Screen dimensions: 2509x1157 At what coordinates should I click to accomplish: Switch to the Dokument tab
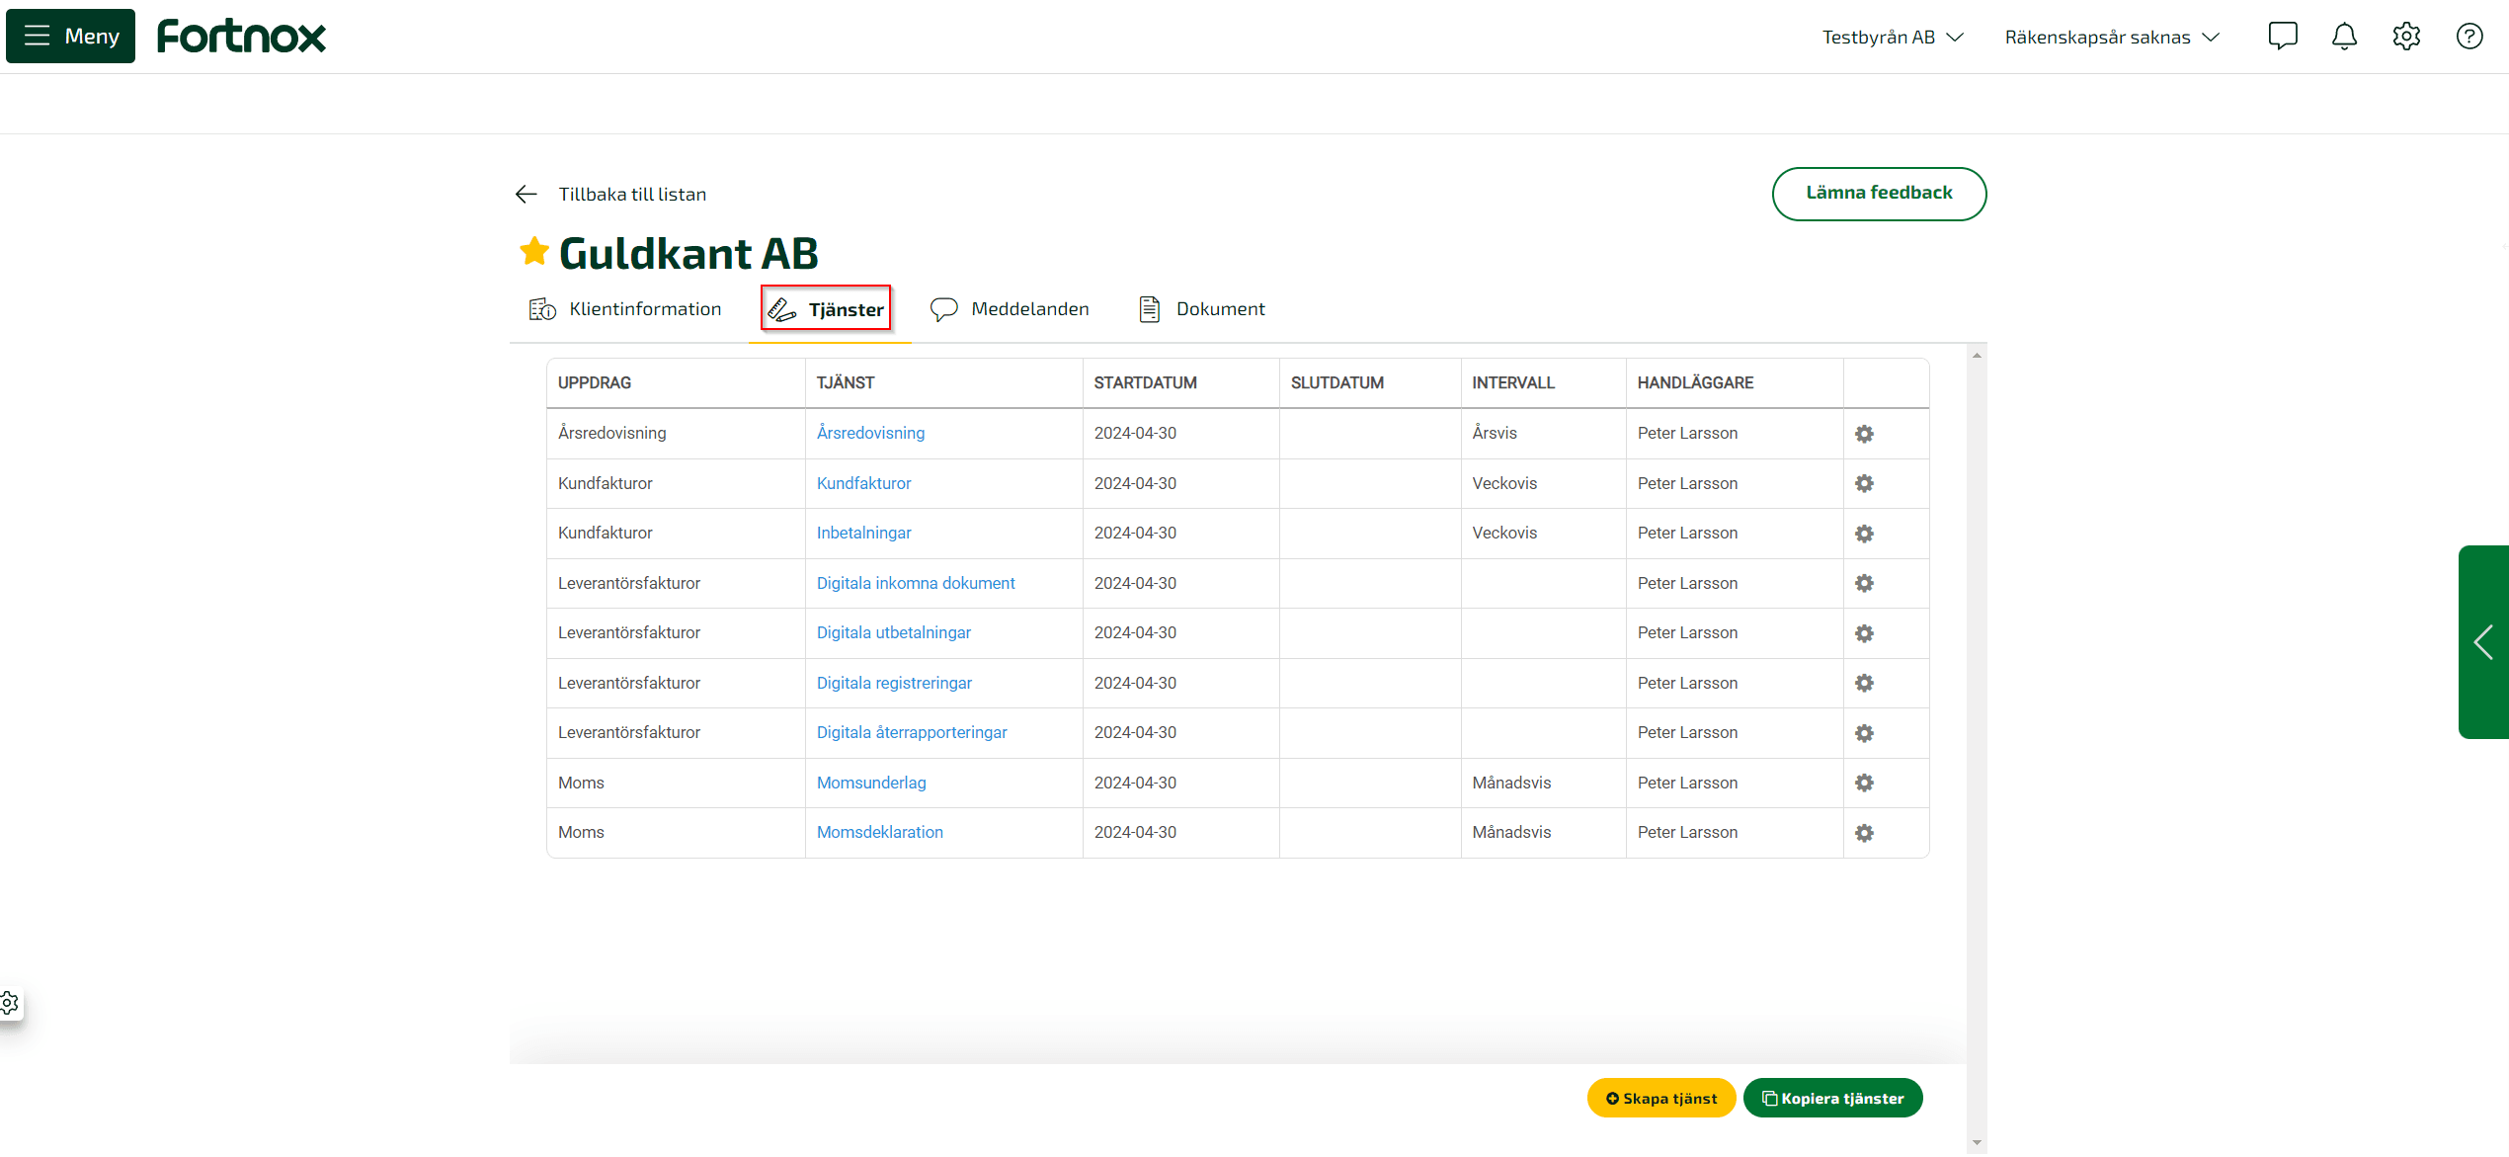click(x=1201, y=309)
